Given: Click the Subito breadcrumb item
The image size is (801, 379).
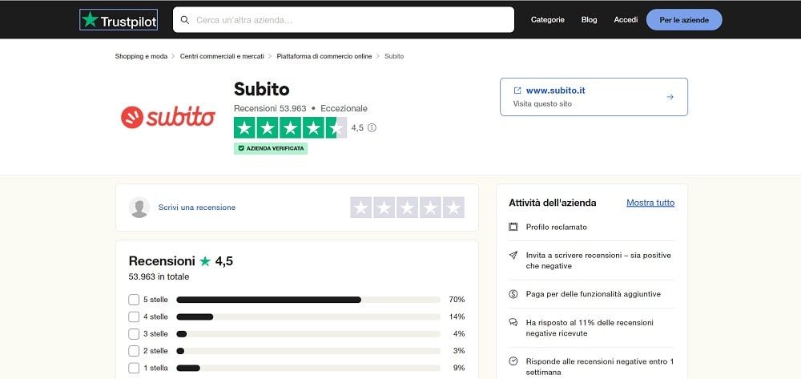Looking at the screenshot, I should click(394, 56).
